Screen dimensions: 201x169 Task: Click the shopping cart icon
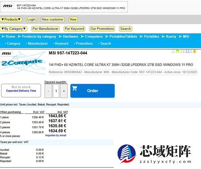coord(74,88)
